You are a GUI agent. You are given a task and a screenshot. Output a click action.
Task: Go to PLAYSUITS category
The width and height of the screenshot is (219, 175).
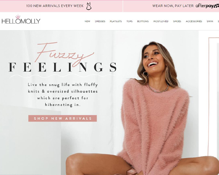(116, 21)
